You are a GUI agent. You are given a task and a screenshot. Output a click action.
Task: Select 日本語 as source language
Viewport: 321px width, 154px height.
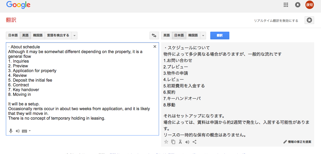[x=13, y=35]
